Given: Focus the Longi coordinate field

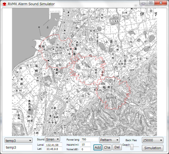Looking at the screenshot, I should click(54, 145).
